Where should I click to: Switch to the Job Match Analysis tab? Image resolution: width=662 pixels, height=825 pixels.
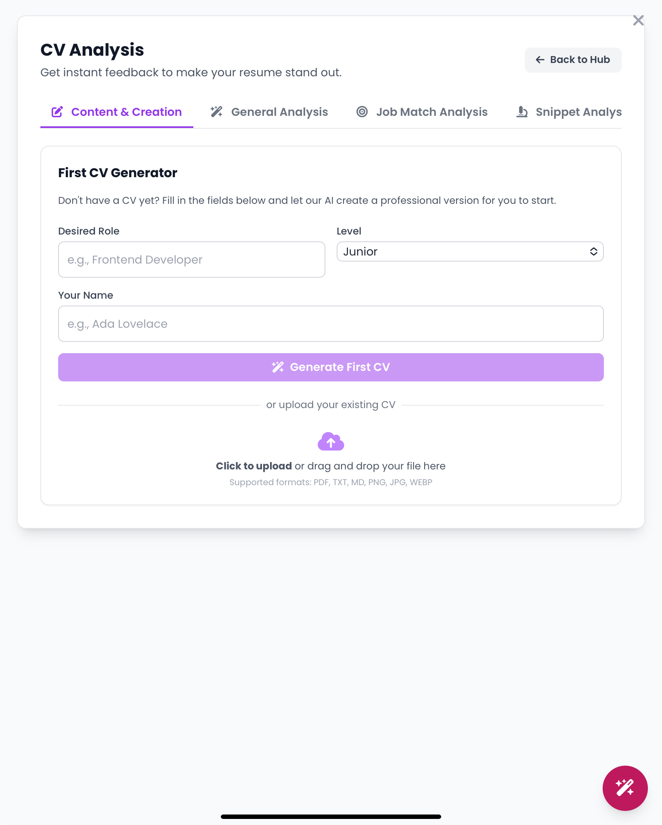tap(432, 112)
